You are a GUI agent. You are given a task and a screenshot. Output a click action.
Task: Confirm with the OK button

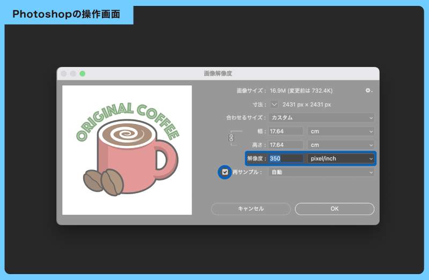pyautogui.click(x=335, y=209)
